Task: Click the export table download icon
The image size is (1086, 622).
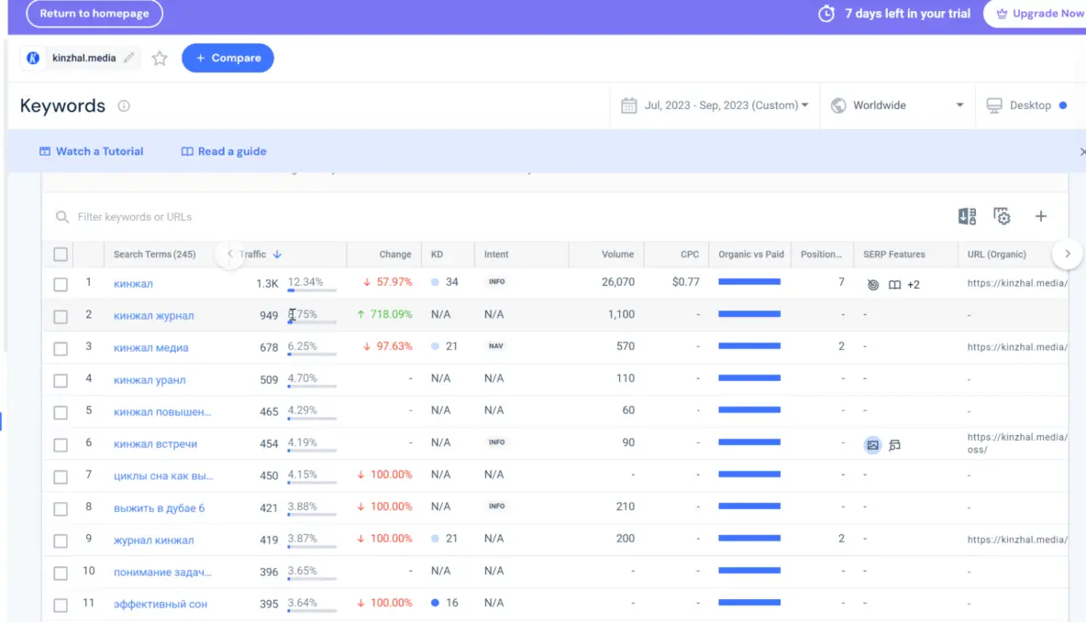Action: pos(967,216)
